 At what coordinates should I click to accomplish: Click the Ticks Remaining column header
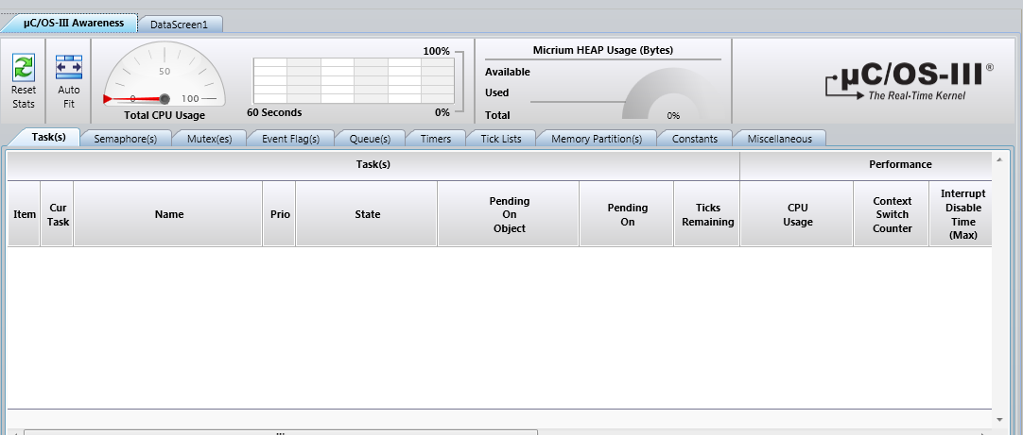pyautogui.click(x=707, y=213)
